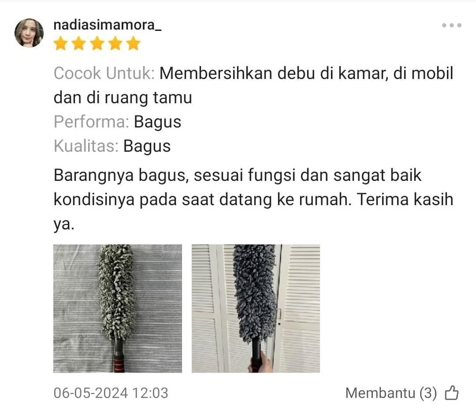This screenshot has width=476, height=416.
Task: Click the first yellow rating star
Action: click(61, 43)
